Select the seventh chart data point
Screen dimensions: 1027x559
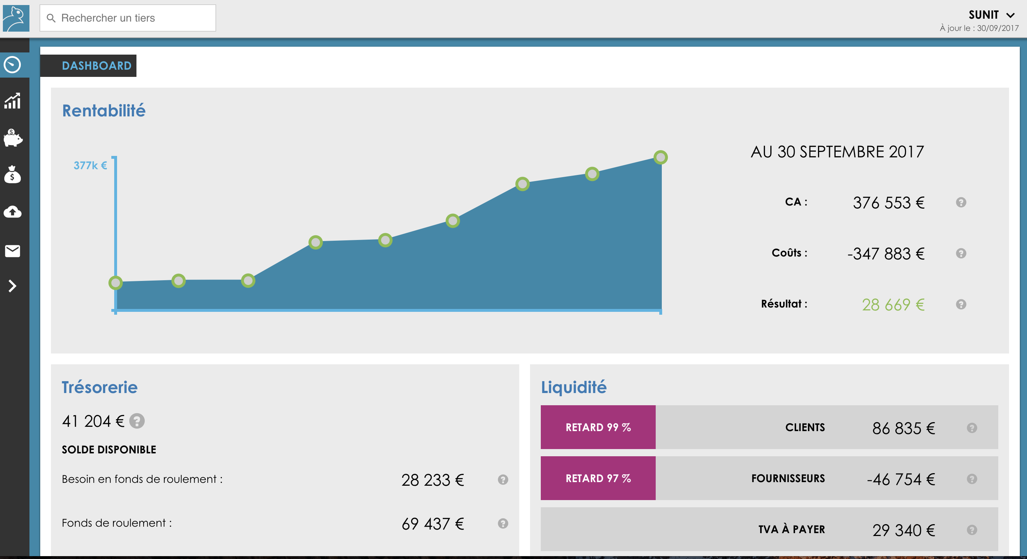[x=522, y=184]
